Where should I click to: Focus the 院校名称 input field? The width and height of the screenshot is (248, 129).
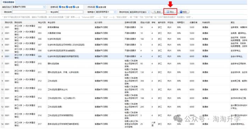click(x=29, y=12)
